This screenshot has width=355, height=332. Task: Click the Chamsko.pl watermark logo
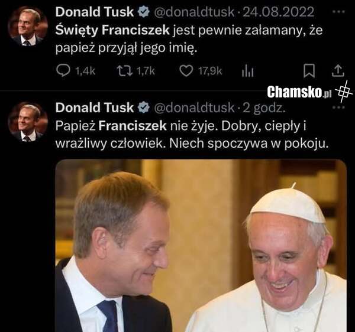(x=299, y=92)
